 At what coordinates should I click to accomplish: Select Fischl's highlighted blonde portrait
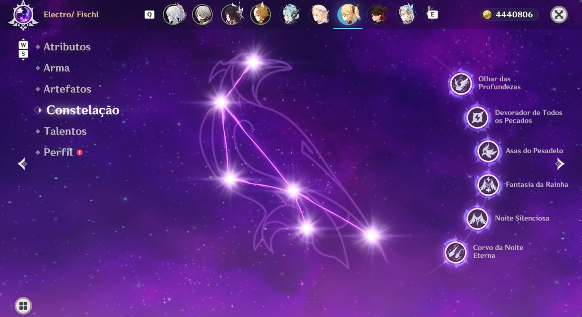click(x=348, y=15)
